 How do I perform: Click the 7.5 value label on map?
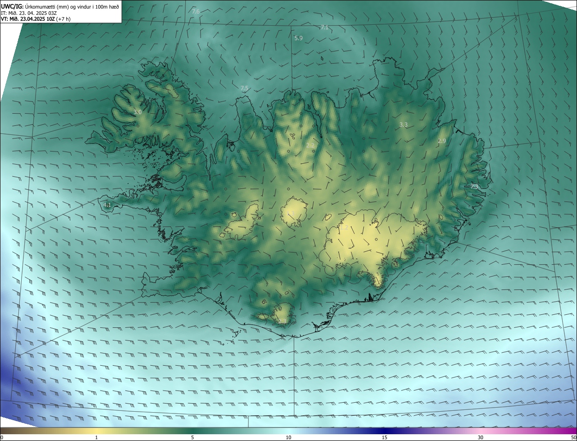(244, 88)
